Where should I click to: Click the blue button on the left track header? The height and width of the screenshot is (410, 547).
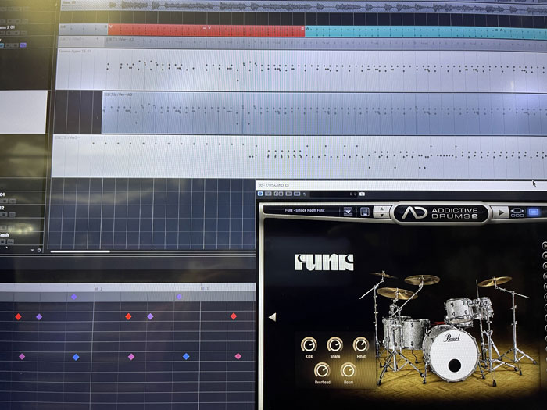click(x=2, y=45)
